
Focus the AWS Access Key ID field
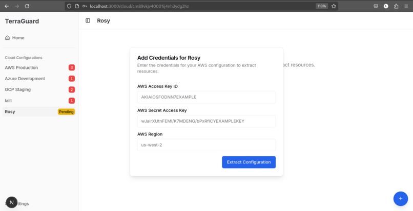pos(206,97)
